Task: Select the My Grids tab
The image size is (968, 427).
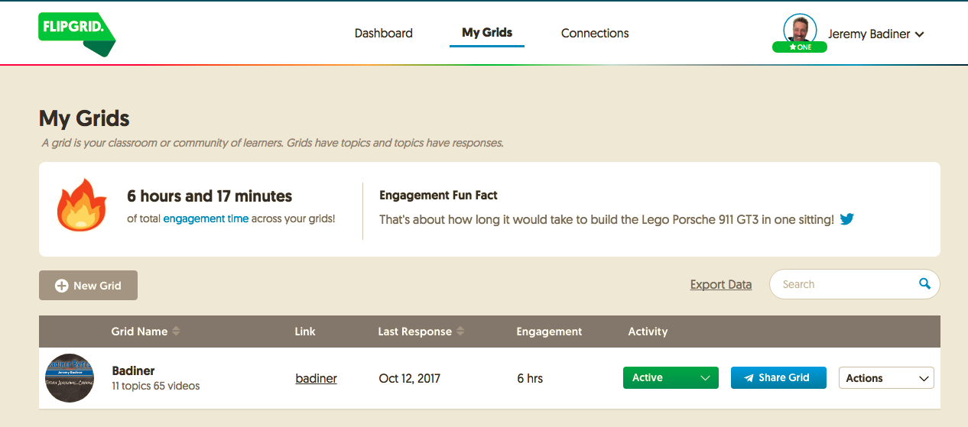Action: point(487,33)
